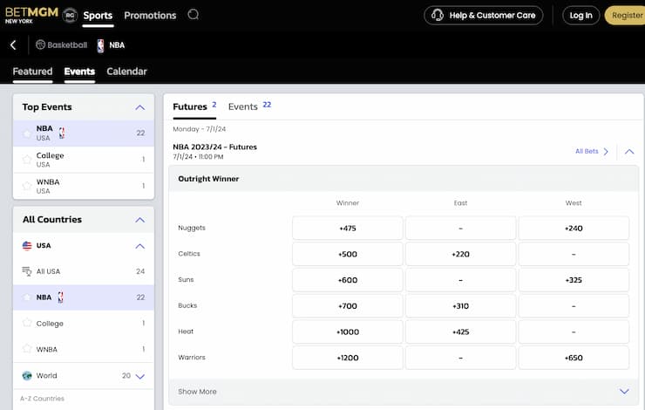
Task: Click Basketball breadcrumb link
Action: (x=67, y=44)
